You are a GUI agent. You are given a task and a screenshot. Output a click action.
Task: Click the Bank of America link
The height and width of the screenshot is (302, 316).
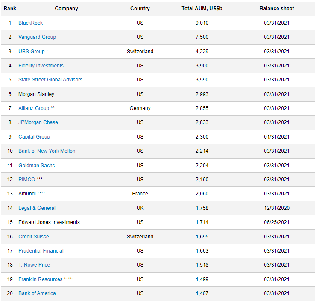click(x=37, y=293)
